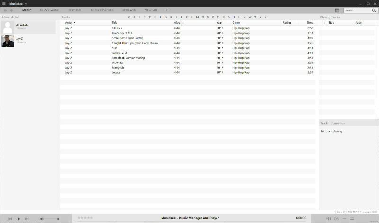Toggle the repeat mode icon
Screen dimensions: 379x223
344,219
